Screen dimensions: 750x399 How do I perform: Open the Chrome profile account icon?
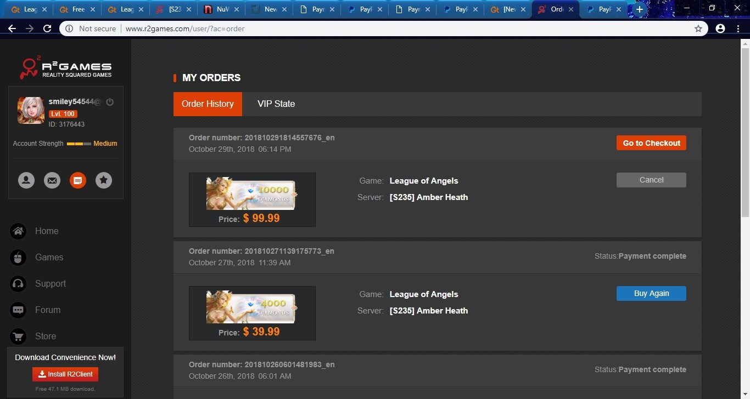click(720, 29)
